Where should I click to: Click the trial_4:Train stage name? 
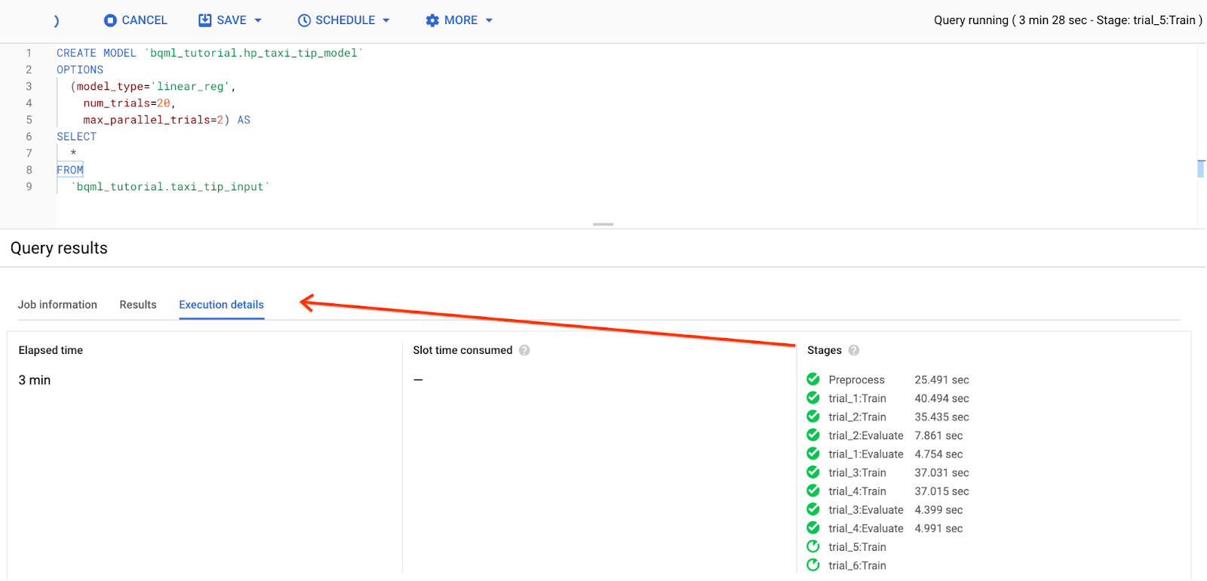click(x=857, y=491)
